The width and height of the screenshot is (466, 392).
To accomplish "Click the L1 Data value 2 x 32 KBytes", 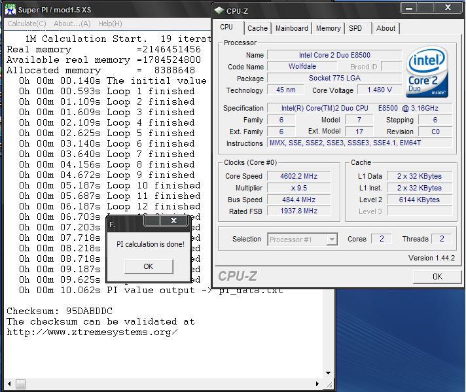I will [x=420, y=176].
